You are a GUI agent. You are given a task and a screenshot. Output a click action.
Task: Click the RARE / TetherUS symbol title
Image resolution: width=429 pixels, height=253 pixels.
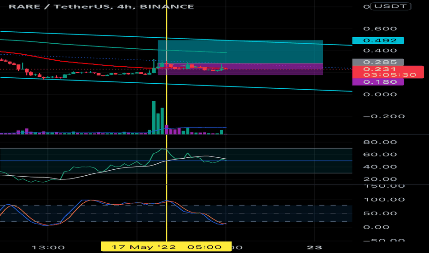click(101, 6)
